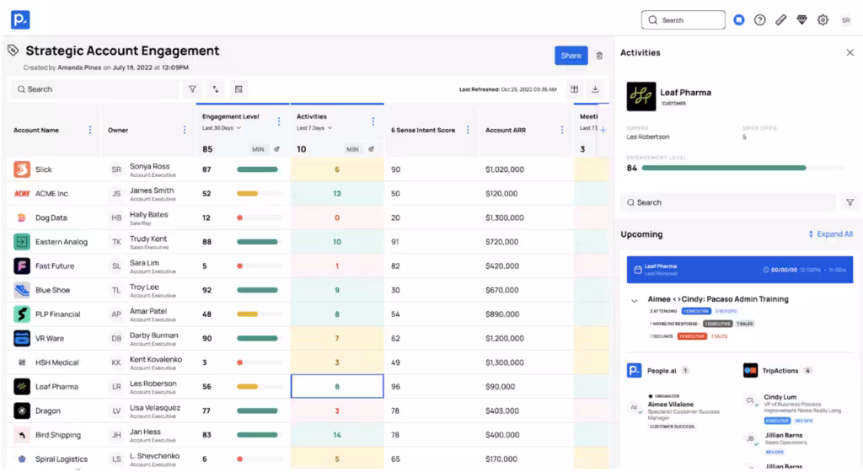Open the help question mark icon
The width and height of the screenshot is (863, 472).
759,19
